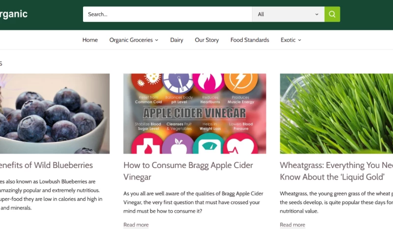The image size is (393, 235).
Task: Expand the Exotic menu
Action: tap(291, 40)
